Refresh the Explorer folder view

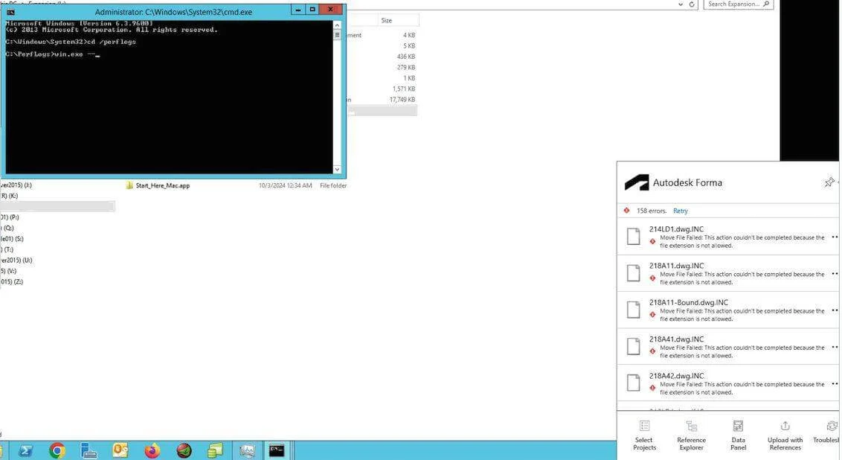692,4
